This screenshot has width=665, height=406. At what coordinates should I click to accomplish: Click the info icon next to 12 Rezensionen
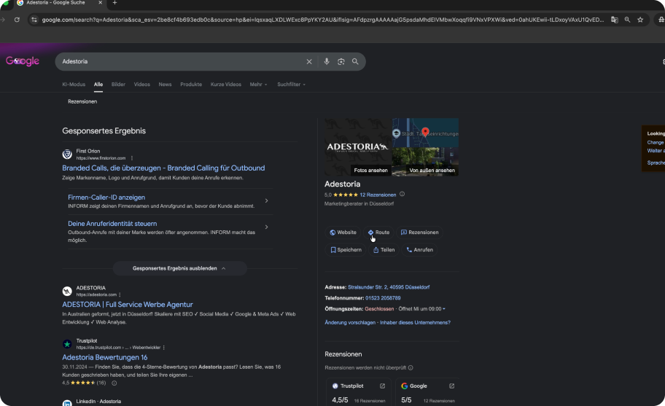402,194
